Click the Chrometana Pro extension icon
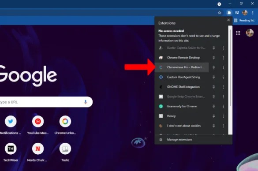The width and height of the screenshot is (258, 171). click(x=161, y=67)
